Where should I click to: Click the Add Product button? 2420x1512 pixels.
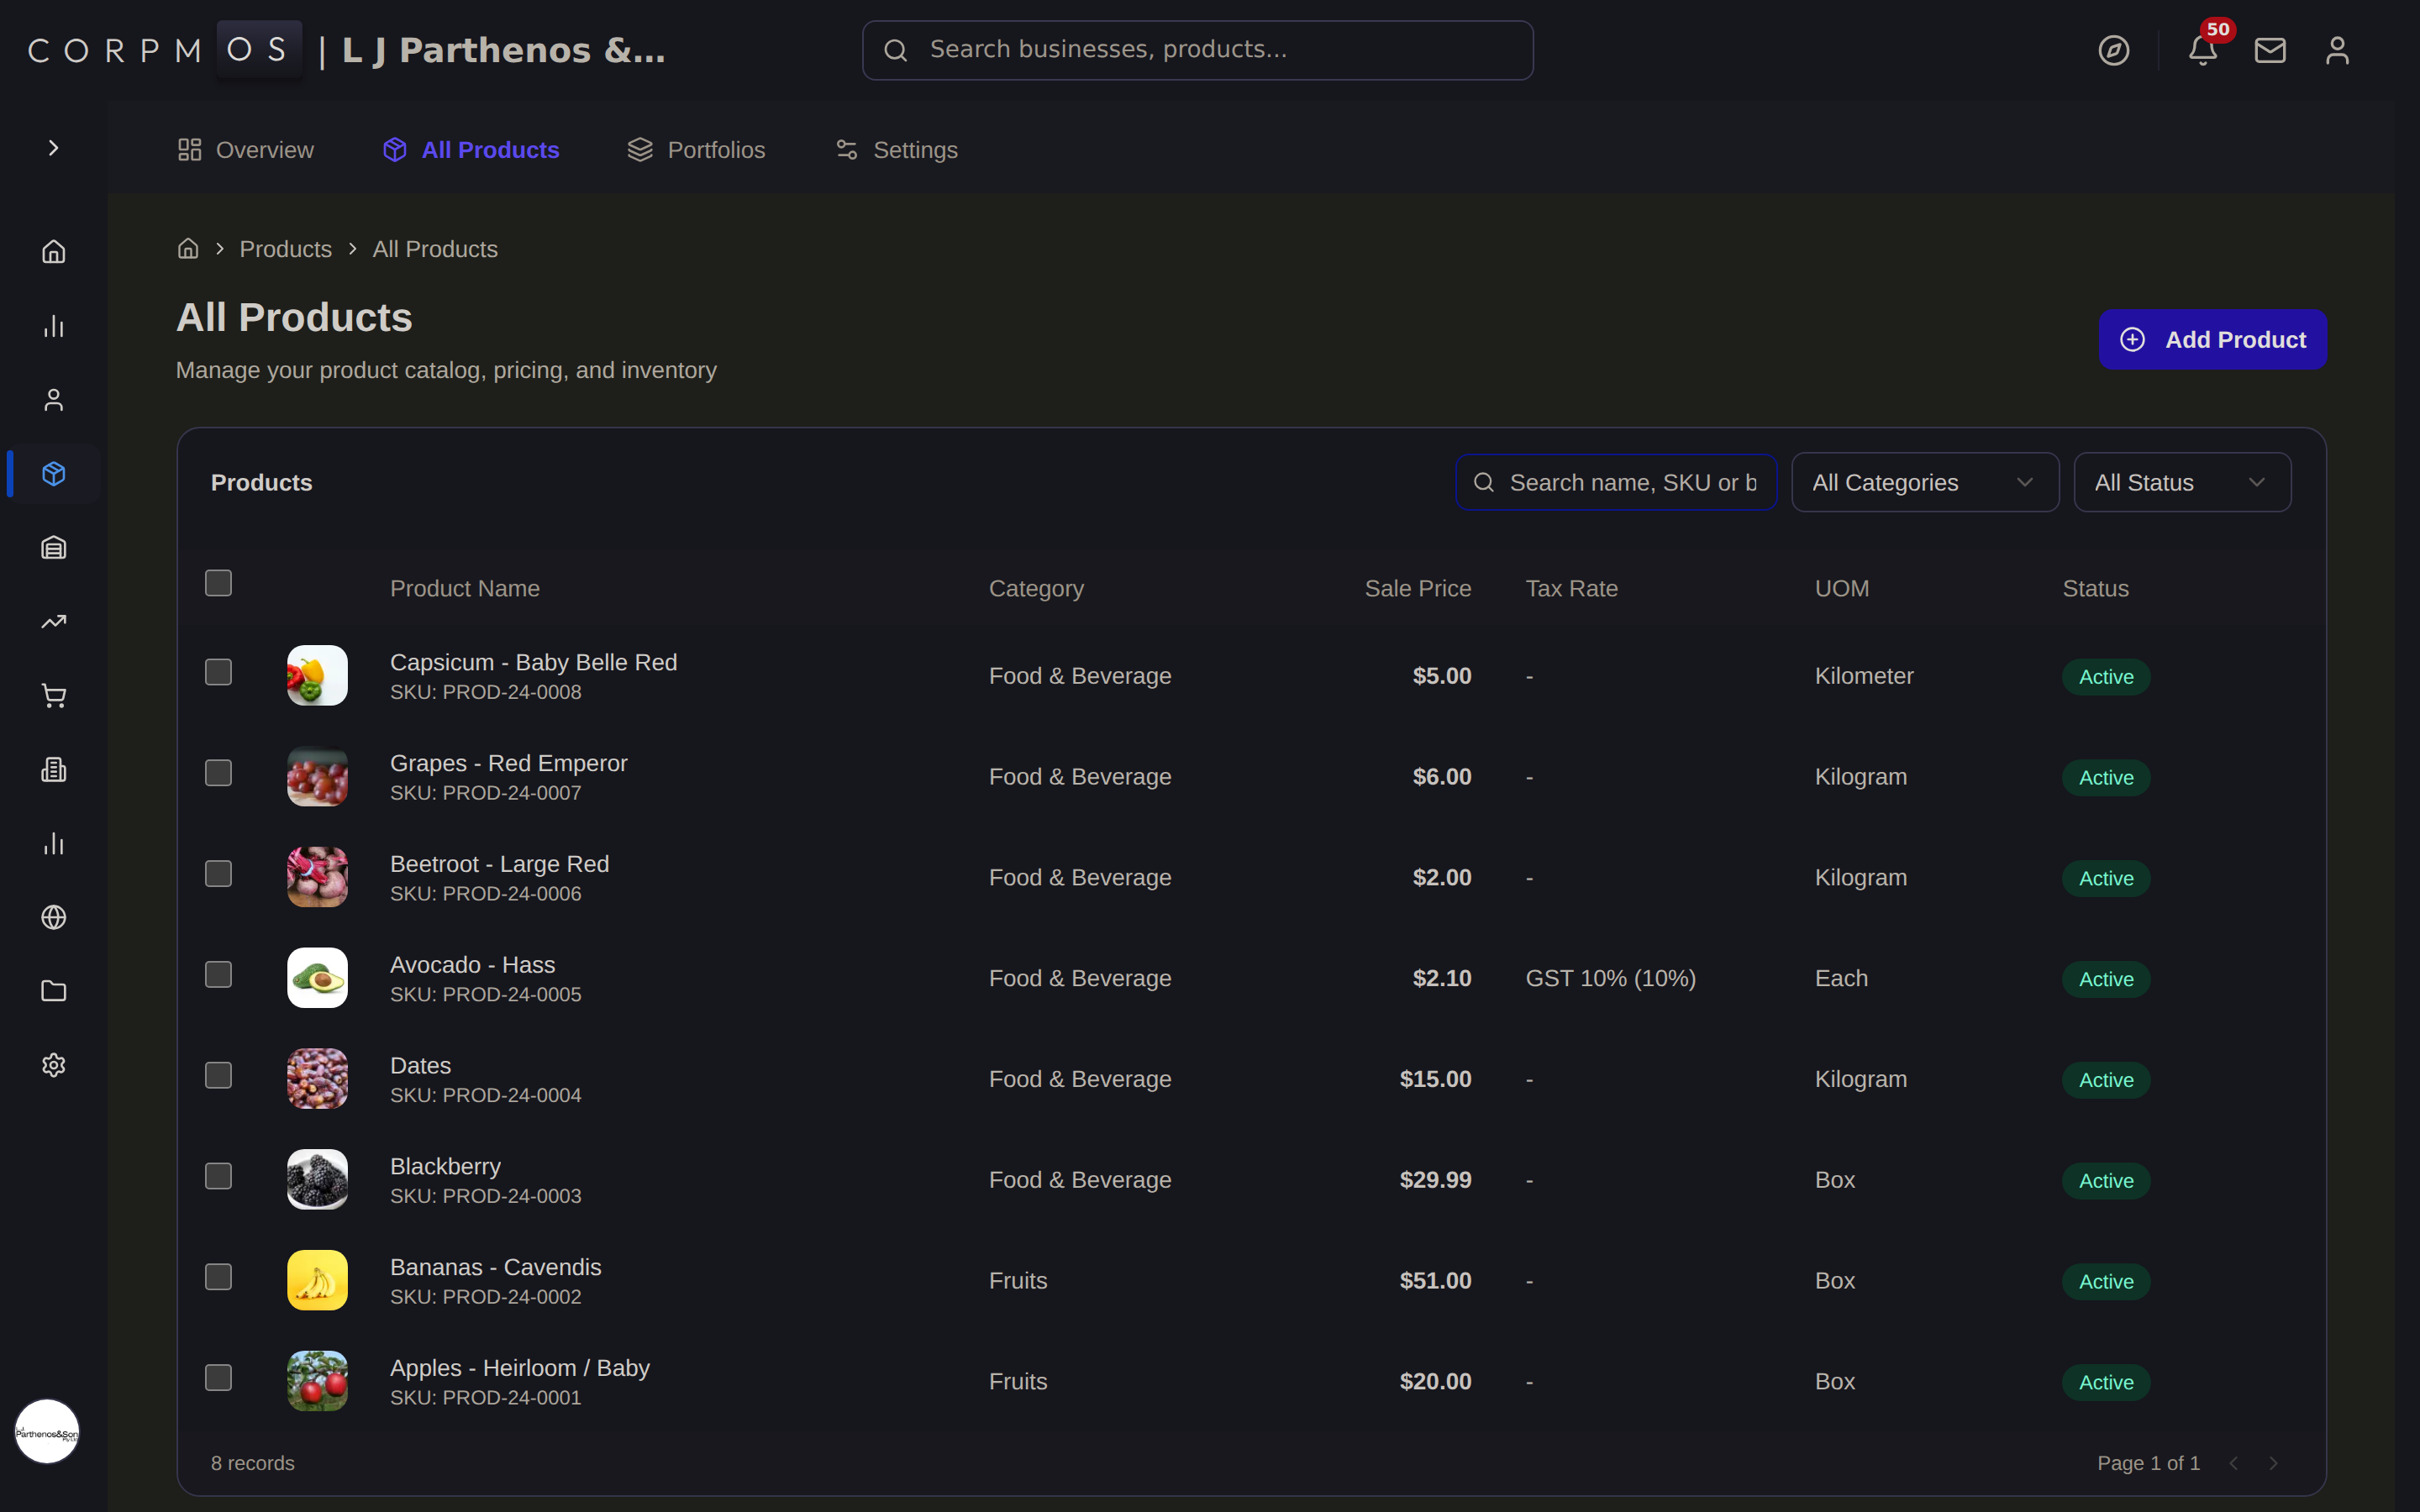coord(2212,340)
